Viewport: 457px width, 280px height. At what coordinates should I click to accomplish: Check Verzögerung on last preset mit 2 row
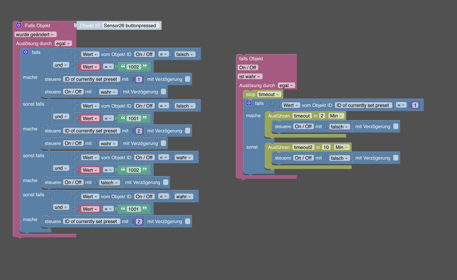tap(187, 221)
